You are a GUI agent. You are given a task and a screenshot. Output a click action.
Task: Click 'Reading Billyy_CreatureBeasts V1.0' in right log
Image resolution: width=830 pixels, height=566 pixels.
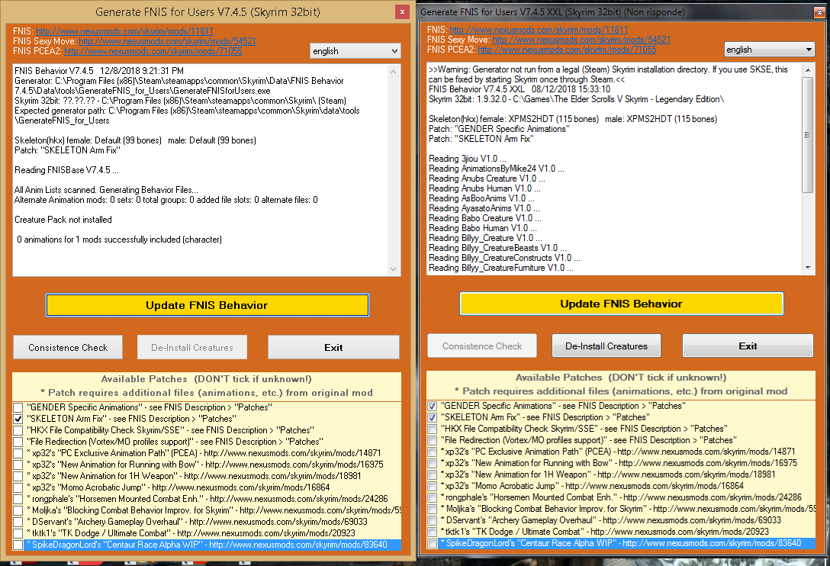click(497, 248)
